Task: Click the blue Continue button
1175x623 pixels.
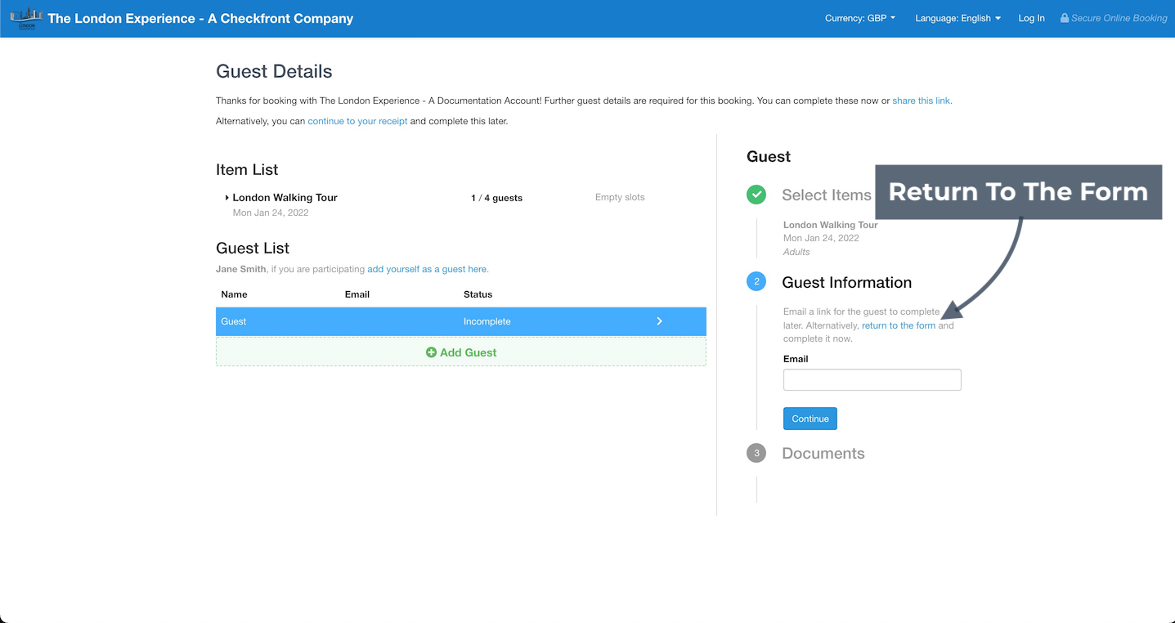Action: tap(810, 419)
